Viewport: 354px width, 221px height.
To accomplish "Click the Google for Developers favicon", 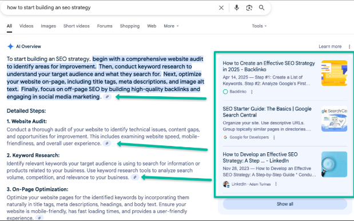I will (x=225, y=137).
